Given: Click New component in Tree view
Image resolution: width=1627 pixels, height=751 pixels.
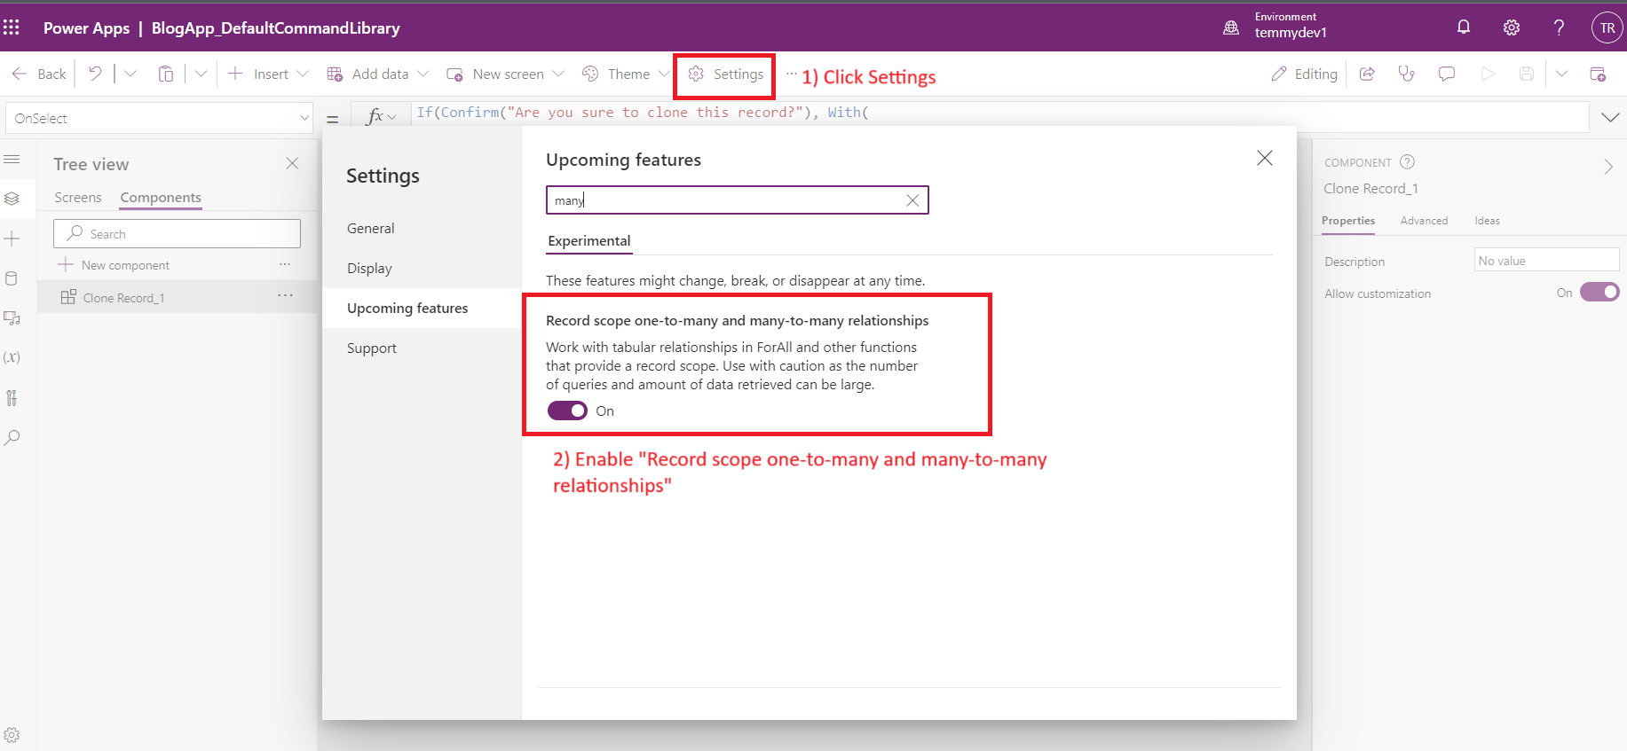Looking at the screenshot, I should [x=114, y=265].
